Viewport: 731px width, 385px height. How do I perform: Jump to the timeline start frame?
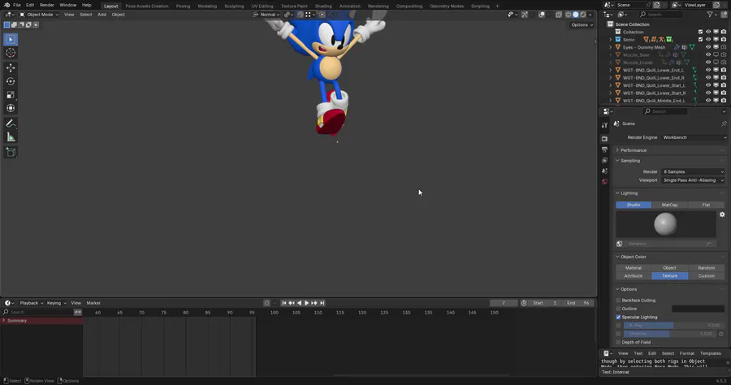pos(284,303)
